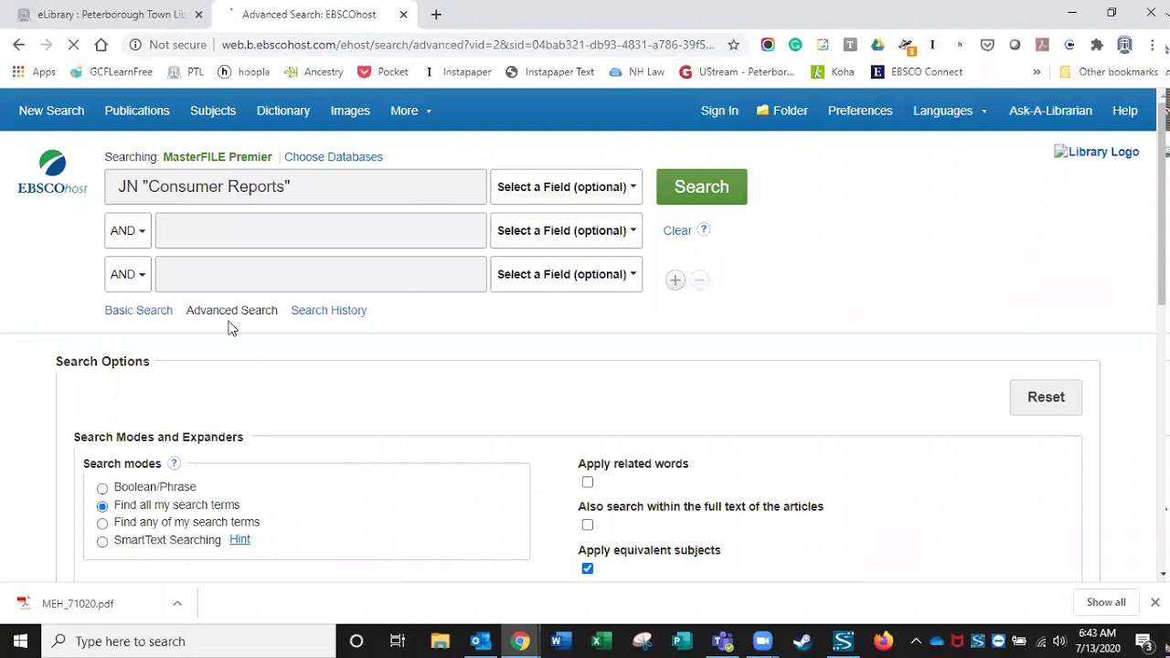Screen dimensions: 1170x658
Task: Open Windows Task View
Action: point(398,641)
